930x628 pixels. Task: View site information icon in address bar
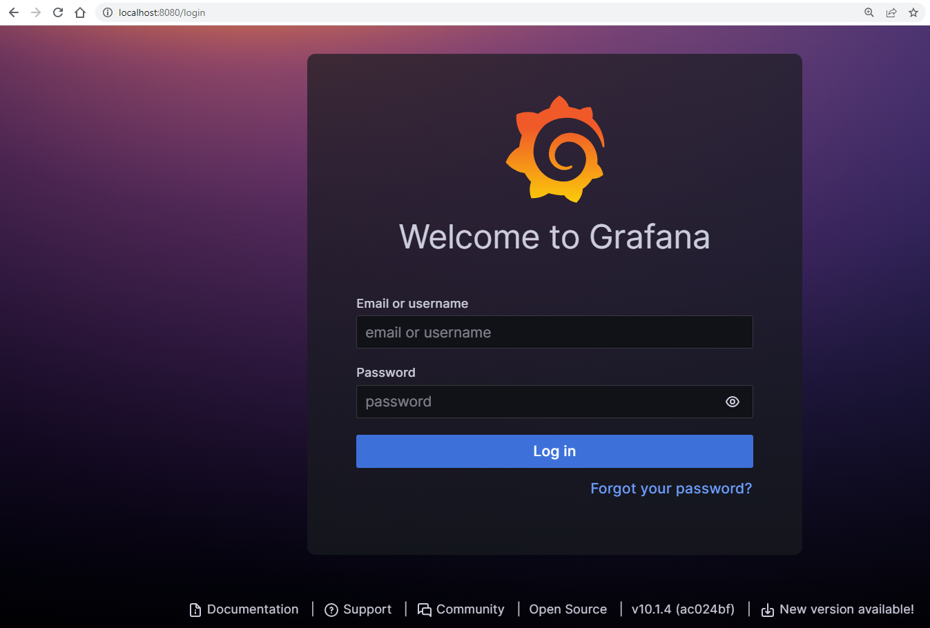[x=108, y=12]
